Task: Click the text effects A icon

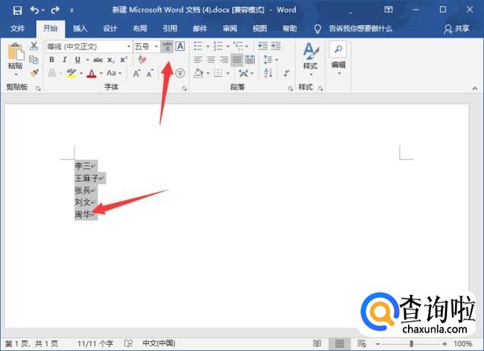Action: [x=53, y=74]
